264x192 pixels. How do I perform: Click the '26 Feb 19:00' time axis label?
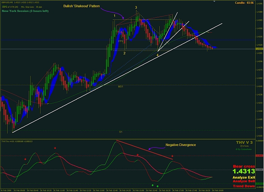tap(218, 190)
